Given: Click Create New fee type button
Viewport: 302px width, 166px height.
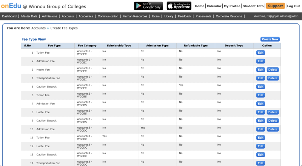Looking at the screenshot, I should coord(270,39).
